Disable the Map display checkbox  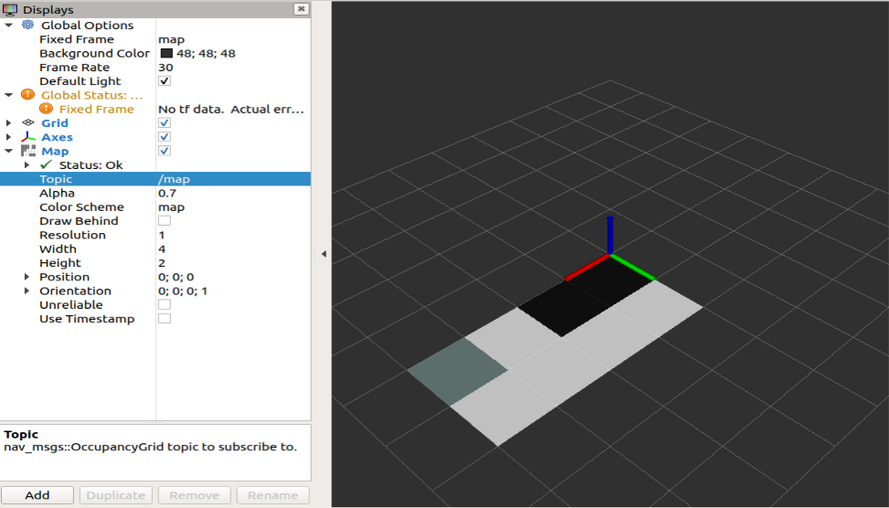[165, 151]
